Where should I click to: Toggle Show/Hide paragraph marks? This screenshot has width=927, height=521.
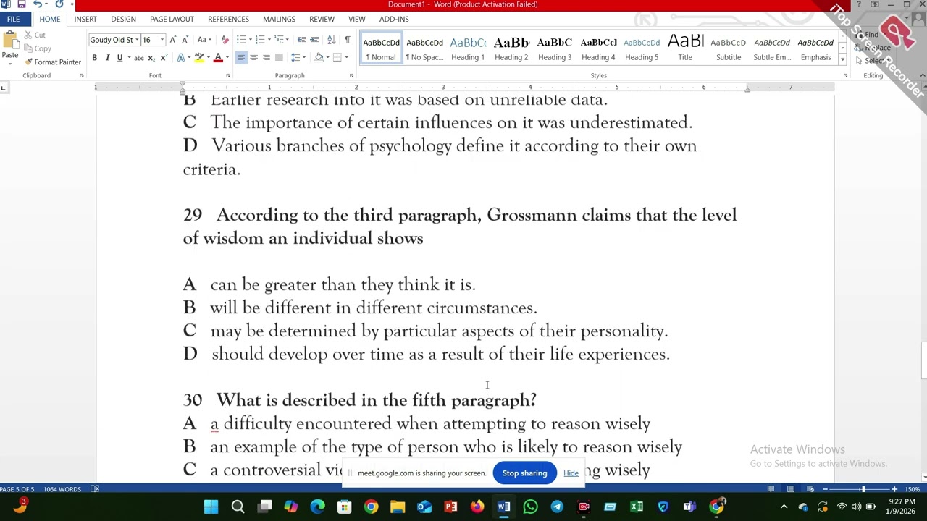[x=348, y=40]
